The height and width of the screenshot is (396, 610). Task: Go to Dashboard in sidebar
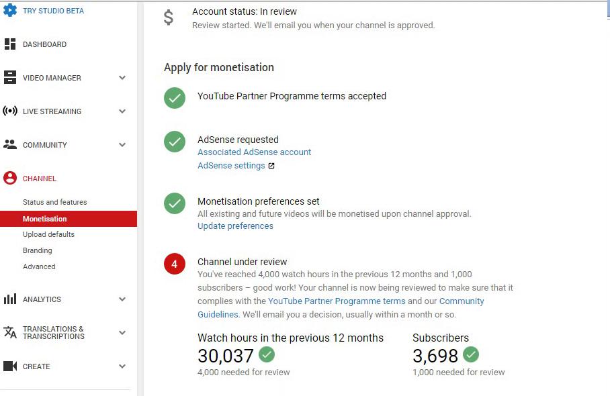click(45, 44)
